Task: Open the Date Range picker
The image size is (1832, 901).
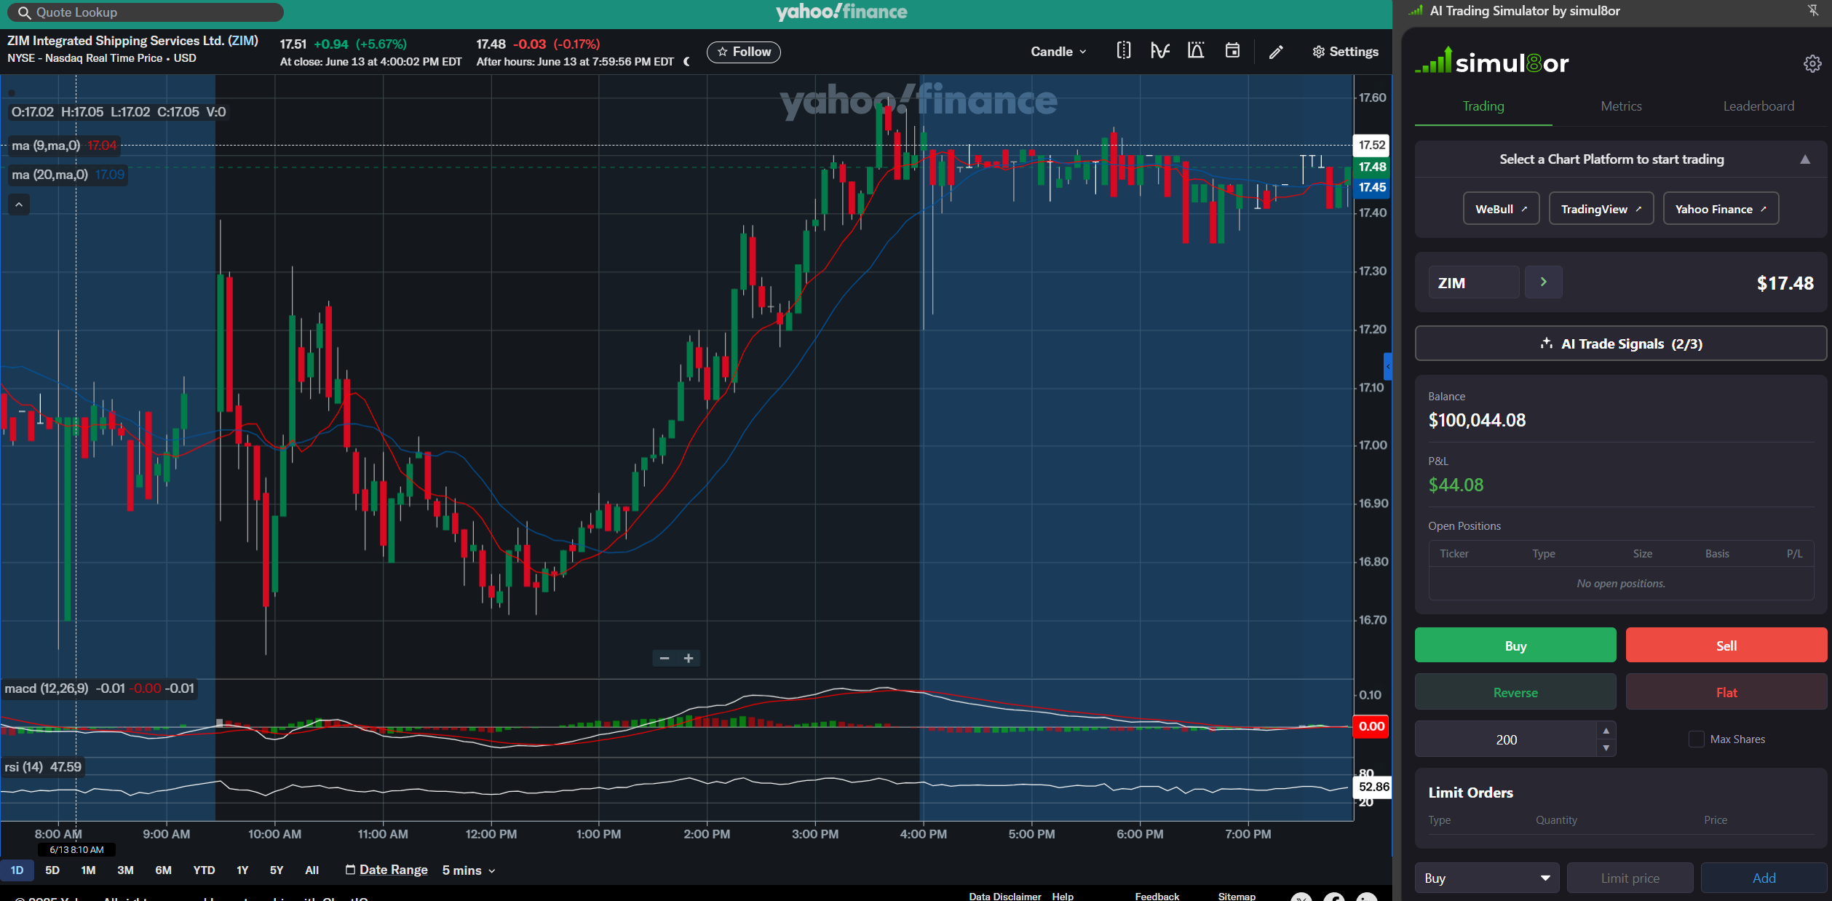Action: 386,870
